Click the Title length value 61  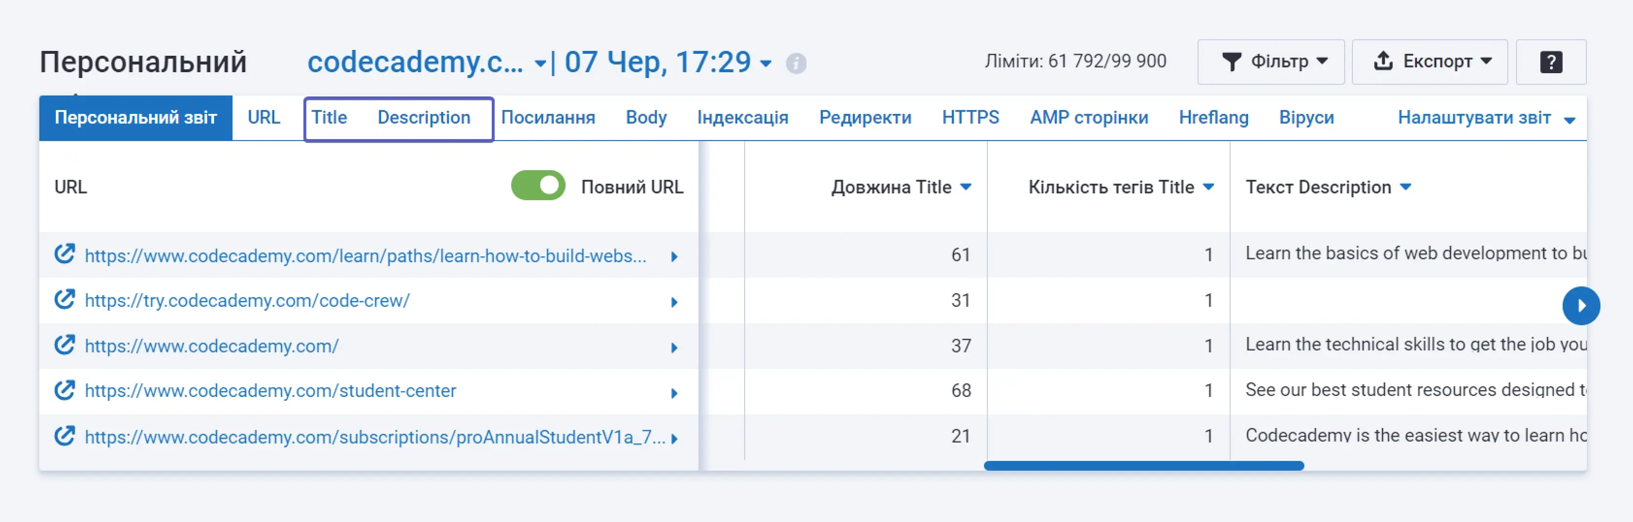(960, 254)
